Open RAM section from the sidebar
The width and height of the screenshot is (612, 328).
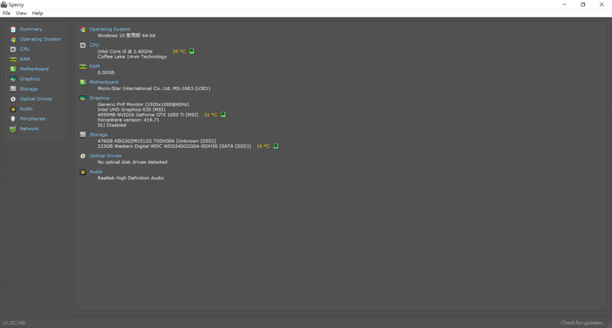(25, 59)
